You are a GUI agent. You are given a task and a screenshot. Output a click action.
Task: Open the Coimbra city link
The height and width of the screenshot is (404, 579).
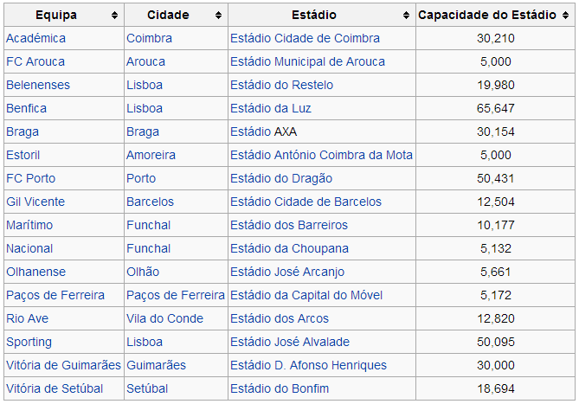pyautogui.click(x=149, y=38)
